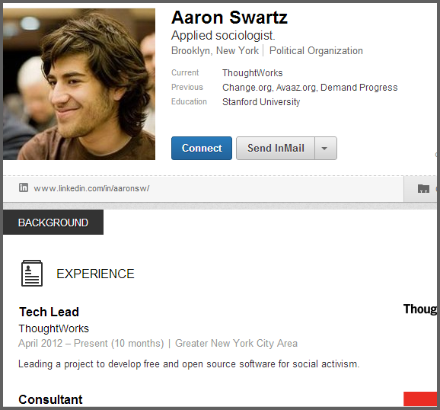
Task: Open the current ThoughtWorks company link
Action: click(252, 73)
